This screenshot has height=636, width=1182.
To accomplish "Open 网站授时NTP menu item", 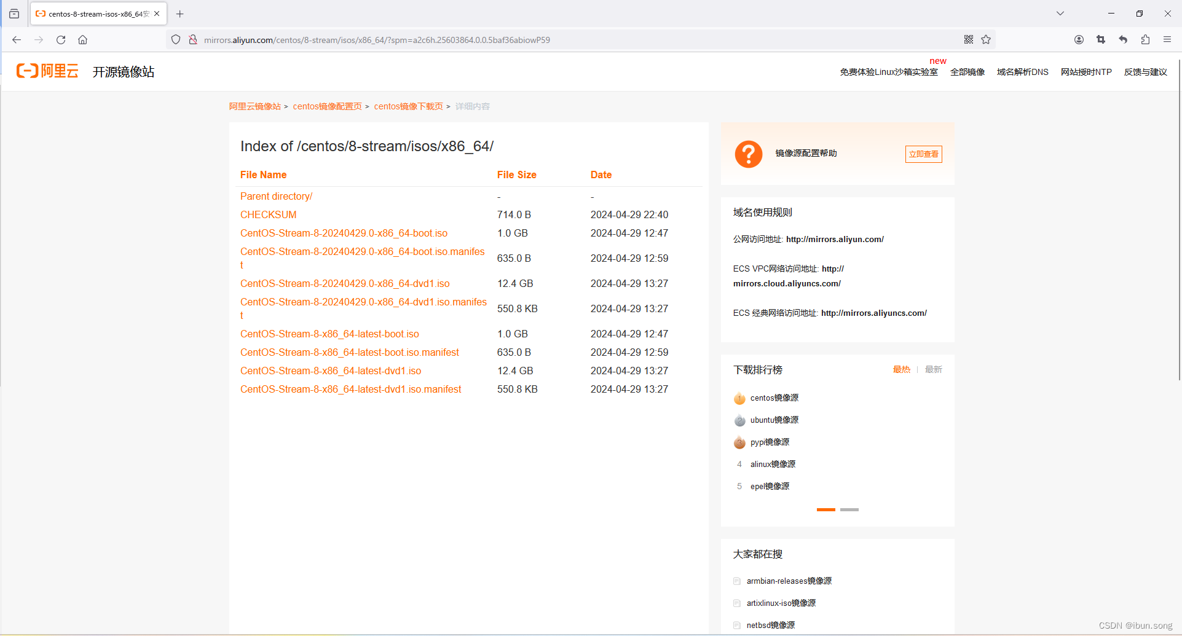I will tap(1086, 72).
